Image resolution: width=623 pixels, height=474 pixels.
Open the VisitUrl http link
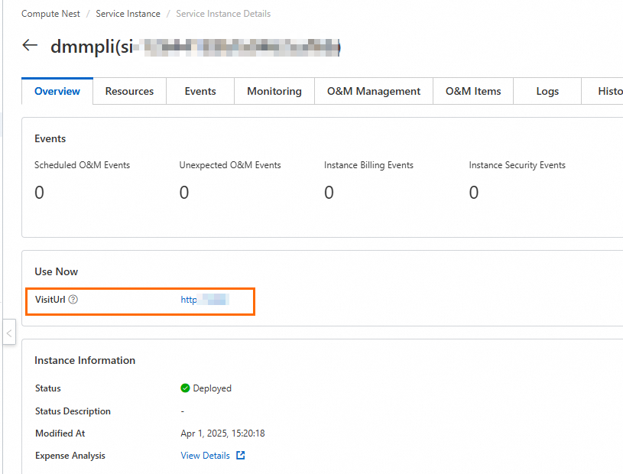tap(205, 299)
